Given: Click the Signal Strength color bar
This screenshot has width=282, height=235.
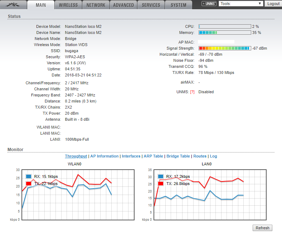Looking at the screenshot, I should point(225,48).
